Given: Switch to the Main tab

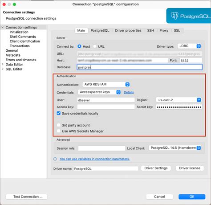Looking at the screenshot, I should [x=81, y=30].
